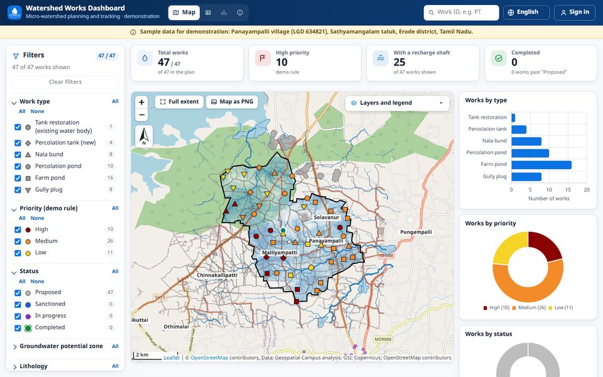Click the zoom in plus button on map

coord(141,102)
